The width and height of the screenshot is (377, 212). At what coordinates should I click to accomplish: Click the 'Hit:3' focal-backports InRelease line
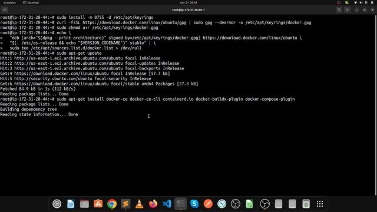point(92,68)
